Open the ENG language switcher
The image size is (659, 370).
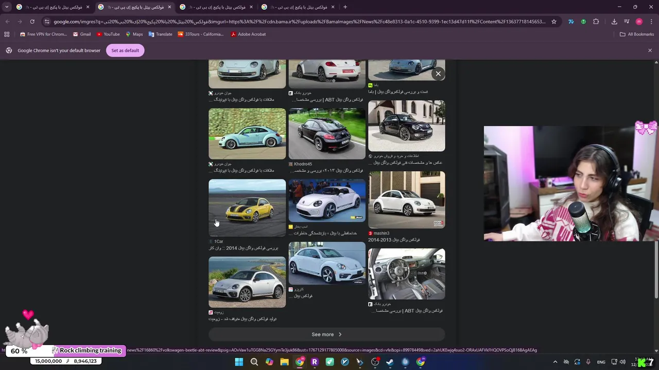601,362
